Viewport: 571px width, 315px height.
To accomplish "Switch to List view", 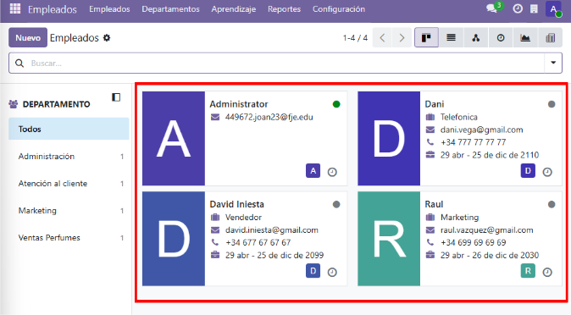I will [451, 37].
